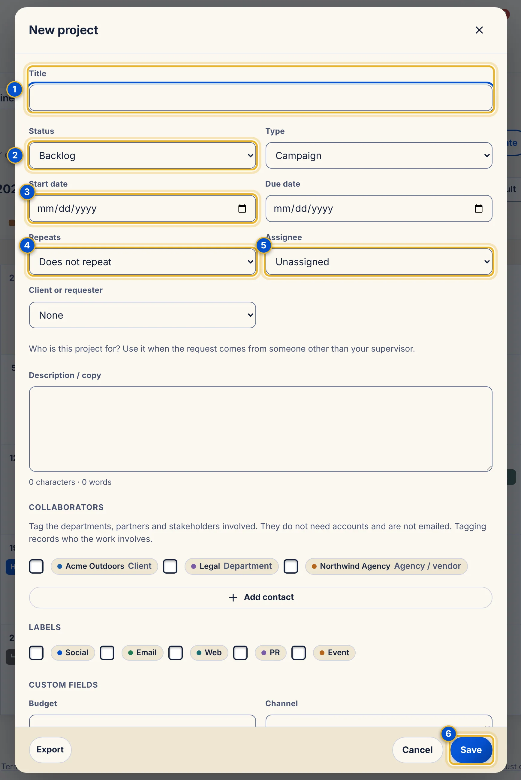
Task: Click the PR label chip
Action: [x=270, y=652]
